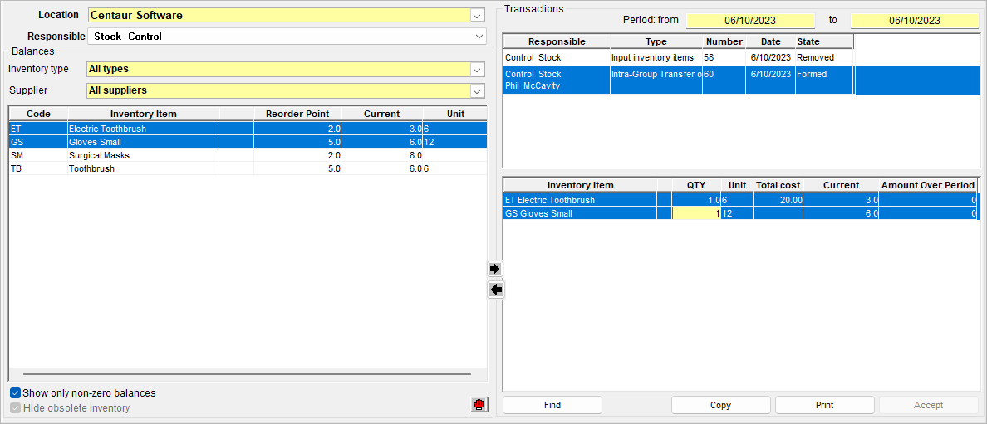The image size is (987, 424).
Task: Expand the Supplier dropdown
Action: 478,91
